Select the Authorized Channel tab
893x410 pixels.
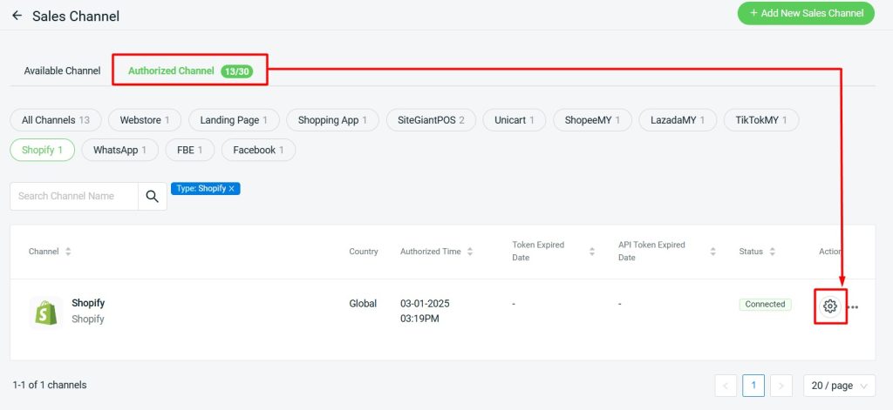pos(171,71)
